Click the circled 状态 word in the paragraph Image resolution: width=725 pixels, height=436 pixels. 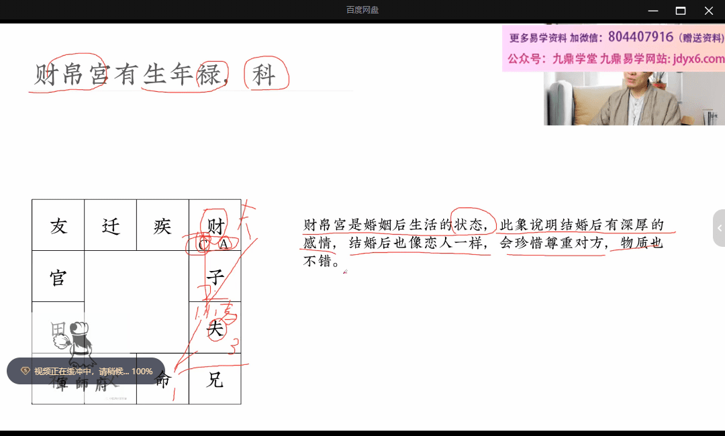pos(472,224)
